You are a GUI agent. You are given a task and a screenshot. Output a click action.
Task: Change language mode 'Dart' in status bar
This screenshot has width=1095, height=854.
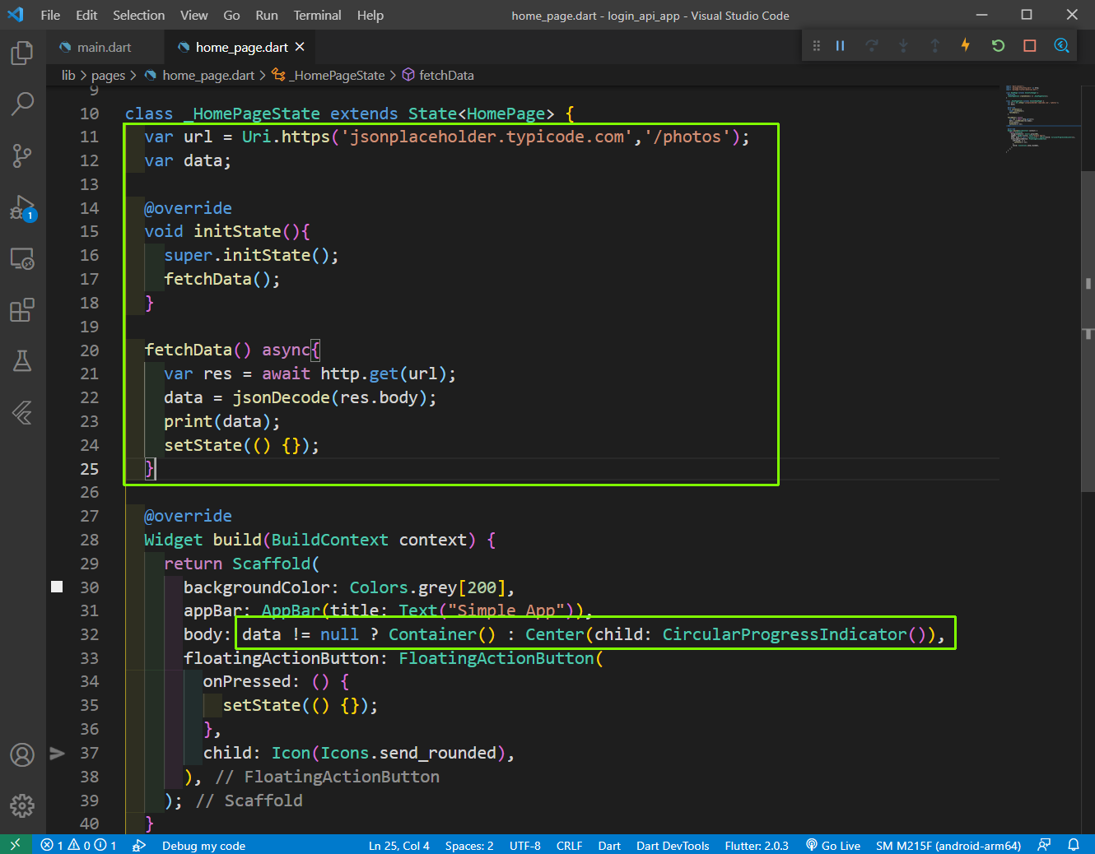tap(609, 845)
